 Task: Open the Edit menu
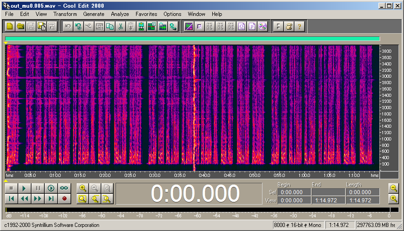[x=25, y=14]
